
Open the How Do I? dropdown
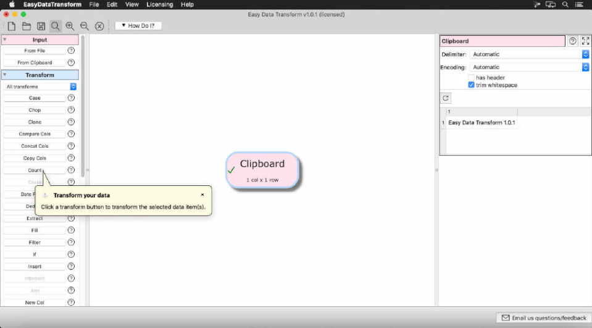[138, 26]
